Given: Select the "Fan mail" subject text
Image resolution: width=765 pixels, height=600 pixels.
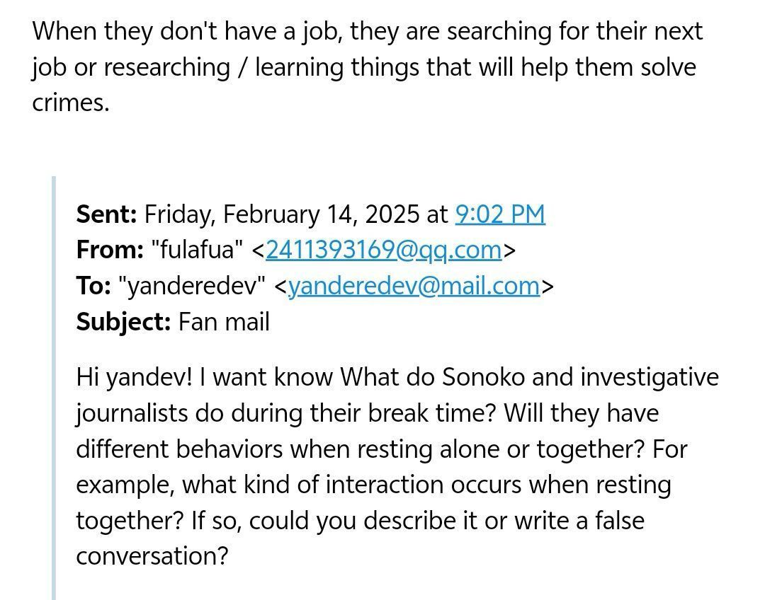Looking at the screenshot, I should pos(224,322).
